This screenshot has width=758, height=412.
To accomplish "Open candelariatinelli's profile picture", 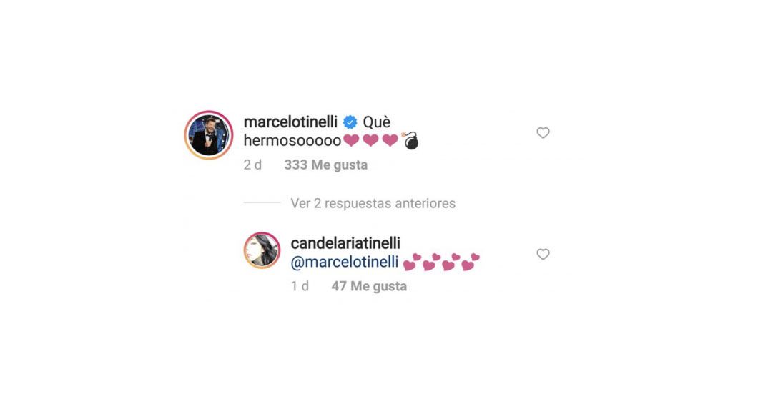I will coord(262,250).
